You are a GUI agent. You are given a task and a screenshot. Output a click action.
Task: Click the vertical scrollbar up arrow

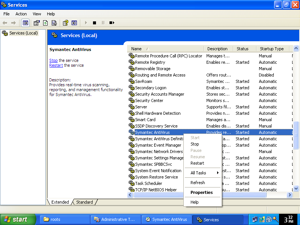tap(296, 48)
